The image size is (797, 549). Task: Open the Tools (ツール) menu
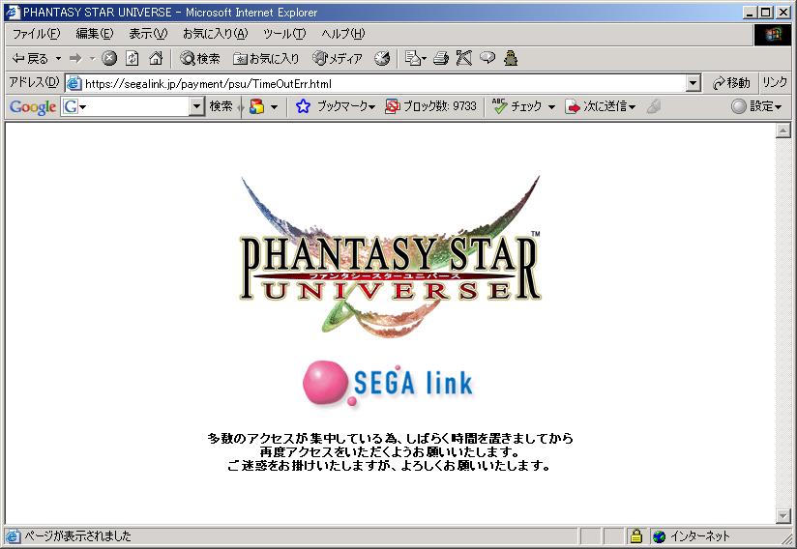(283, 34)
